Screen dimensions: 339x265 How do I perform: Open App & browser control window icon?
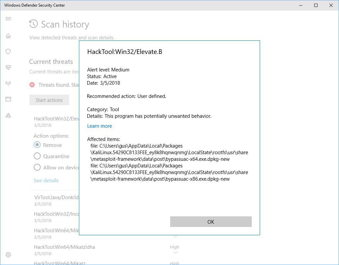click(x=8, y=99)
